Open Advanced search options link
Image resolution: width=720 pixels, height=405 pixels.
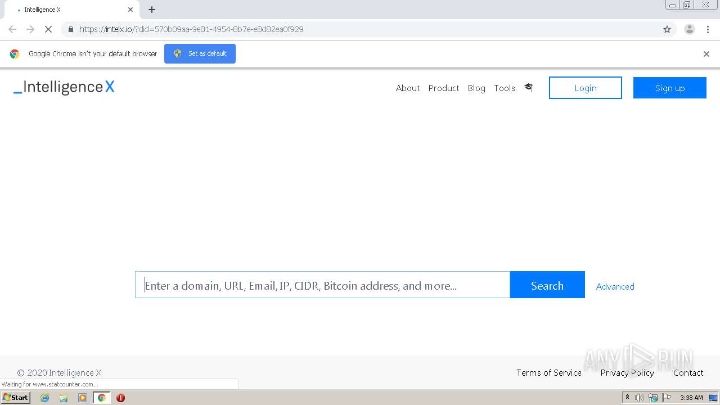(615, 286)
